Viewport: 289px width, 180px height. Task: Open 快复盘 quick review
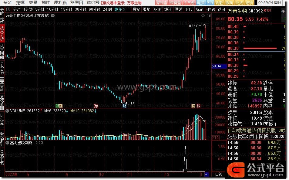(x=175, y=3)
